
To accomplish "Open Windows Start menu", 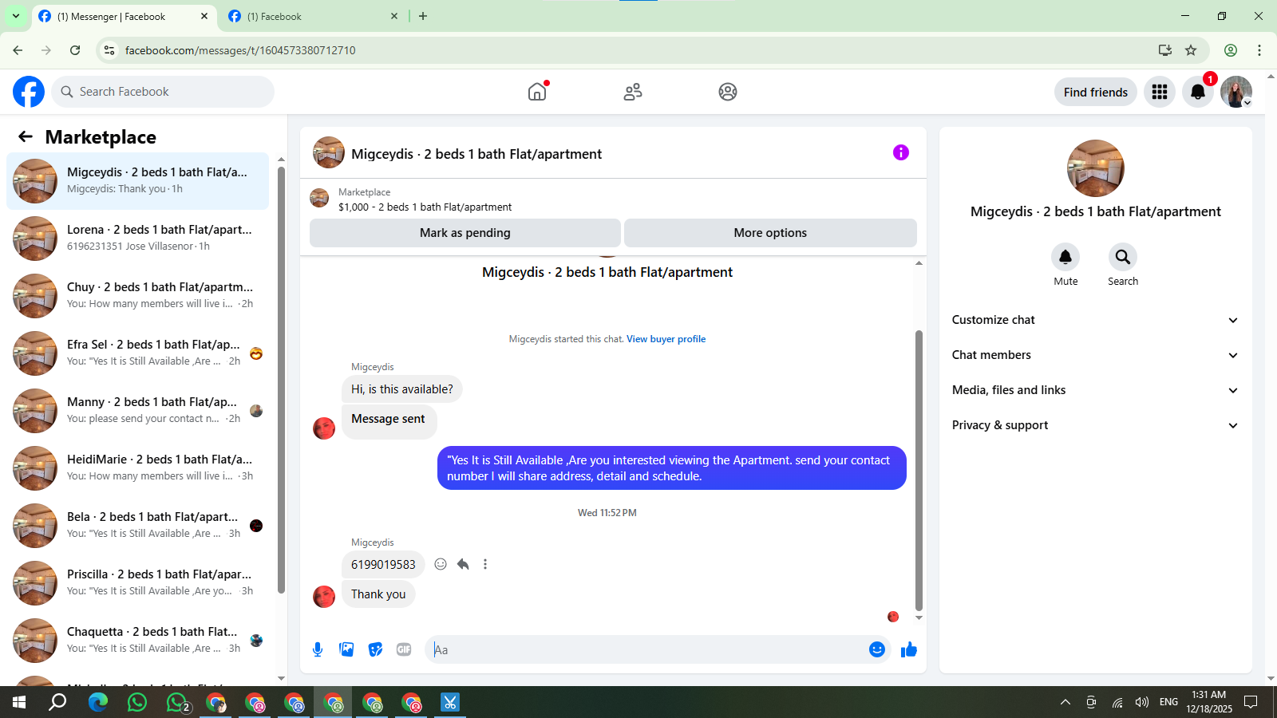I will 19,702.
